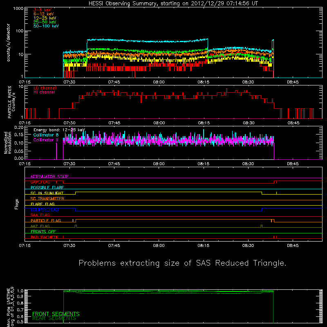Click the "ATTENUATOR_STATE" flag label
The height and width of the screenshot is (327, 327).
pyautogui.click(x=49, y=177)
